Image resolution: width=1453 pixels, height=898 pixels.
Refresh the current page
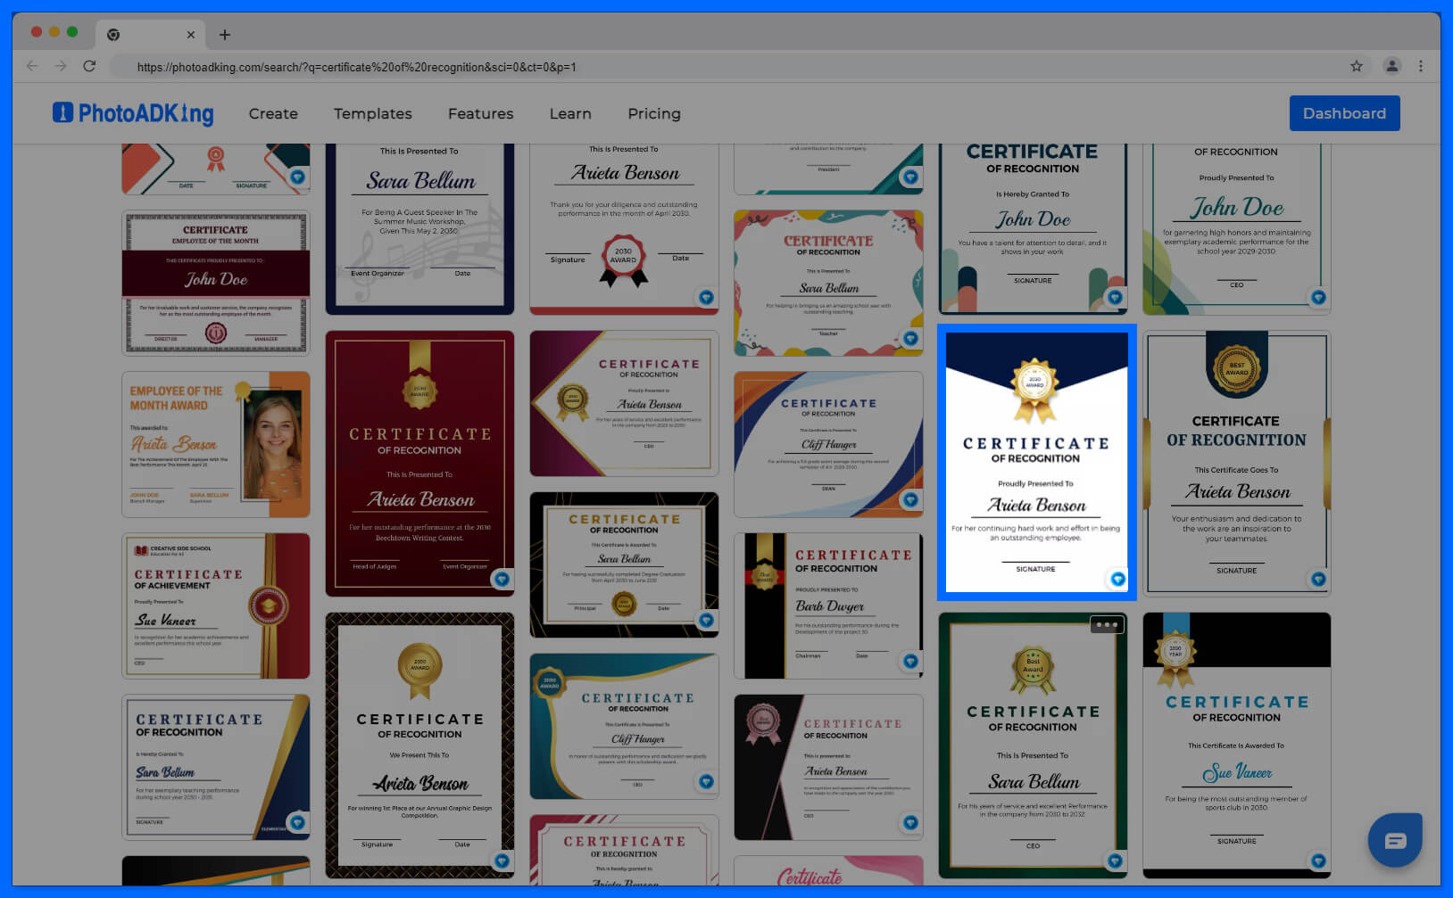(x=89, y=66)
